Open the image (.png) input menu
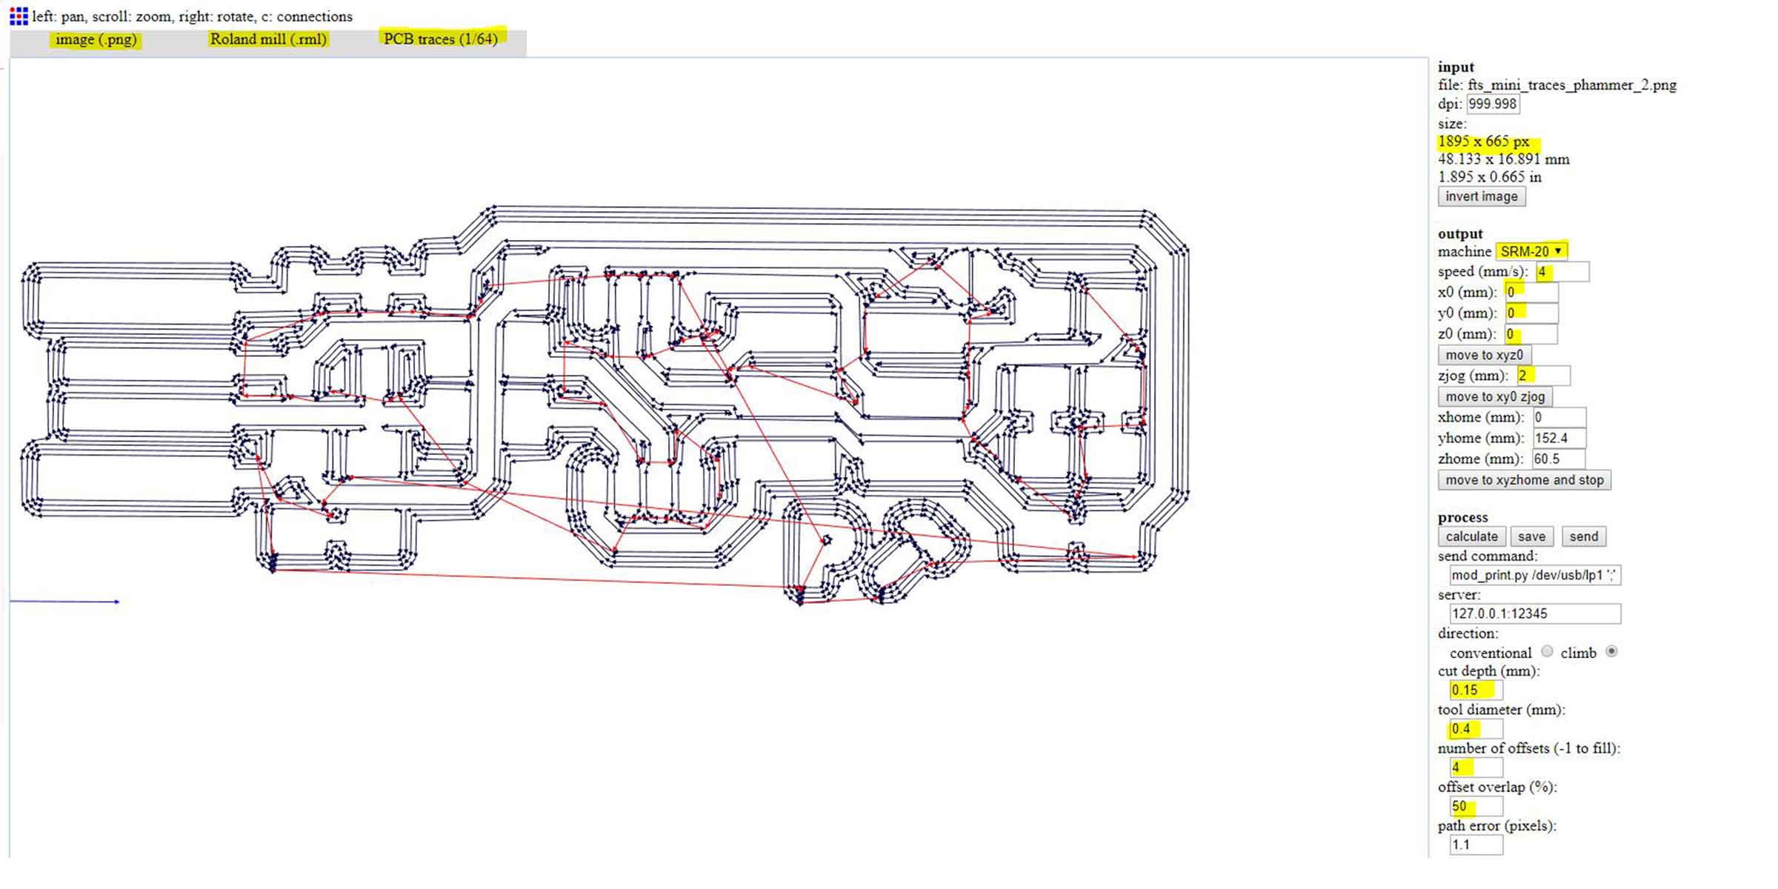This screenshot has height=889, width=1778. (x=96, y=39)
